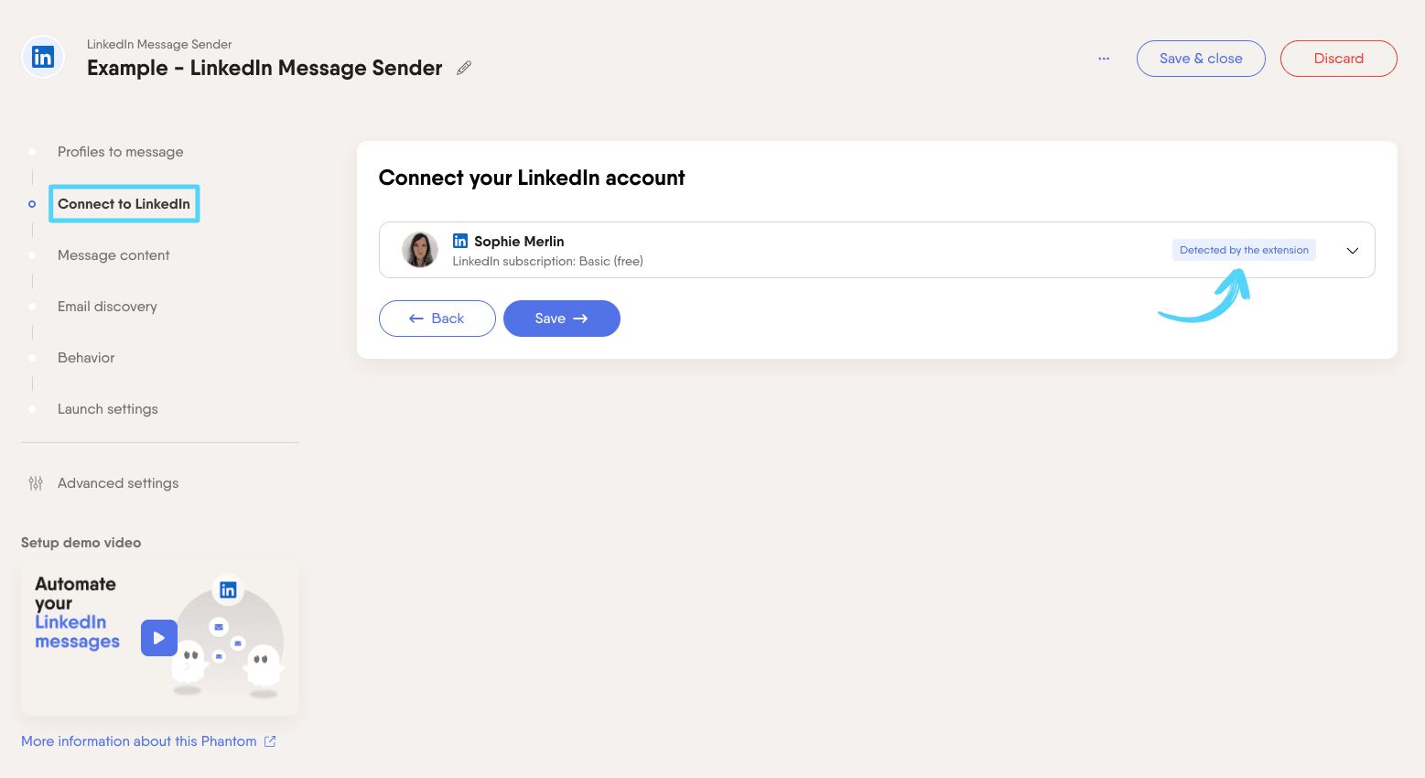Open the Message content step

click(x=113, y=255)
